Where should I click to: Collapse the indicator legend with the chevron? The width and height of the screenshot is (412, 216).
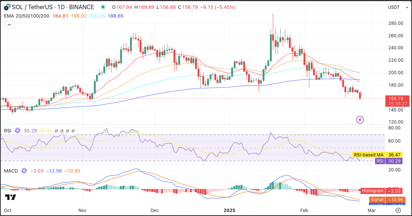[x=9, y=25]
